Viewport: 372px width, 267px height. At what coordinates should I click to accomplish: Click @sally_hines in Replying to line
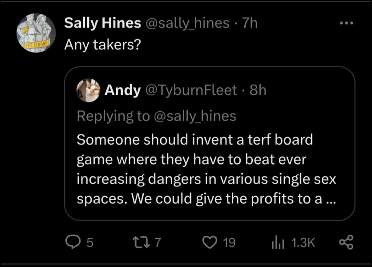point(195,116)
